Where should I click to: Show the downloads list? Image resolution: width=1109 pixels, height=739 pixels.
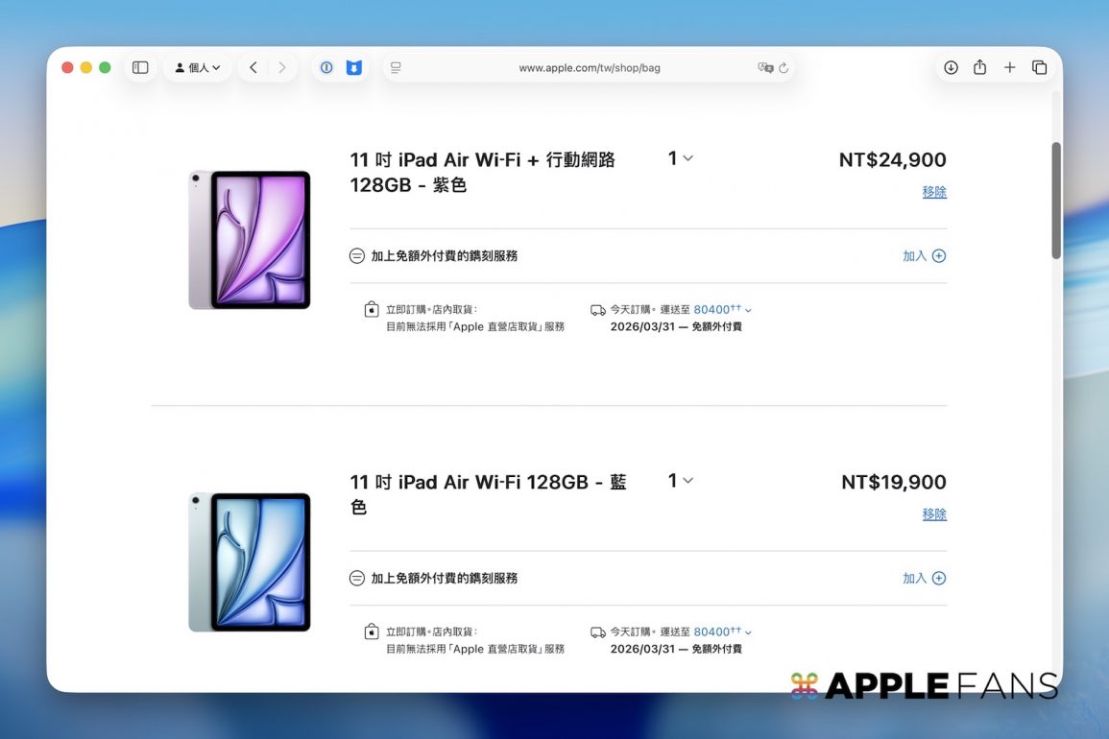[x=951, y=67]
